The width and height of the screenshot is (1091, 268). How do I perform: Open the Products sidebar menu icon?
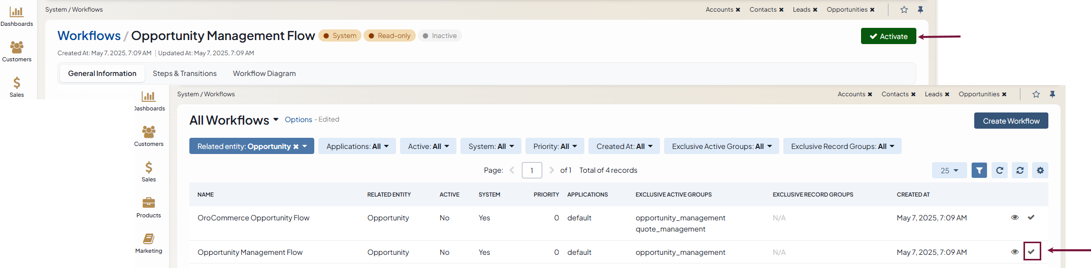point(149,207)
